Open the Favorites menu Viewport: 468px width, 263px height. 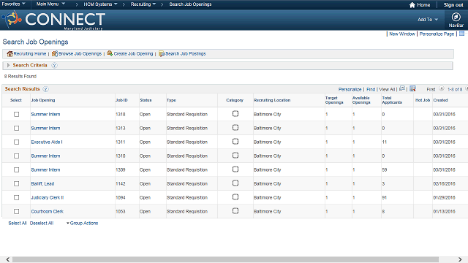pyautogui.click(x=13, y=4)
